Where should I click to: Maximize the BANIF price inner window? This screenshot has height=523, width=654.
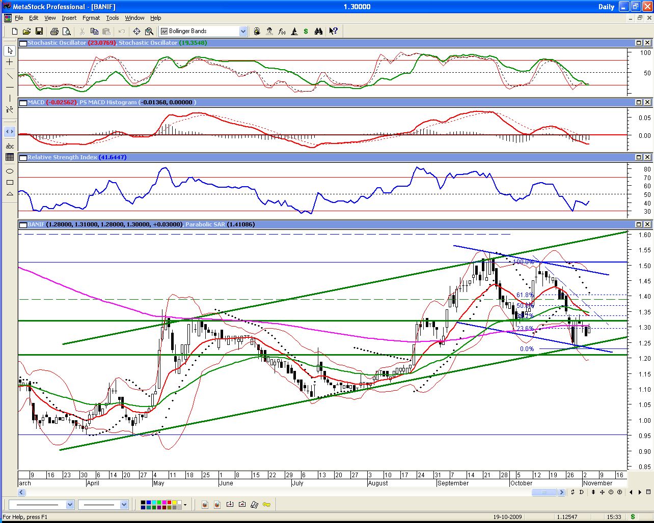[639, 224]
